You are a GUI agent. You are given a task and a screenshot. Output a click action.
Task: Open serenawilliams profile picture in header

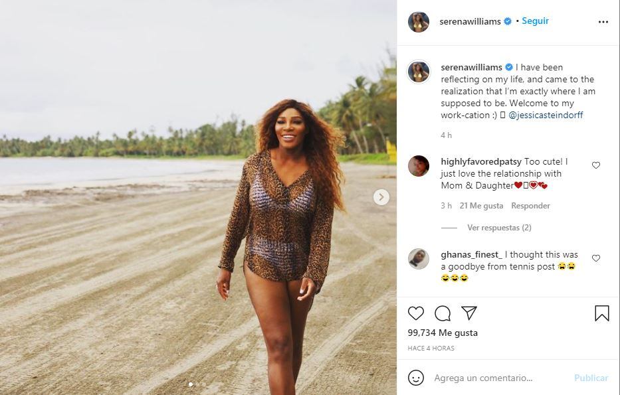click(419, 22)
